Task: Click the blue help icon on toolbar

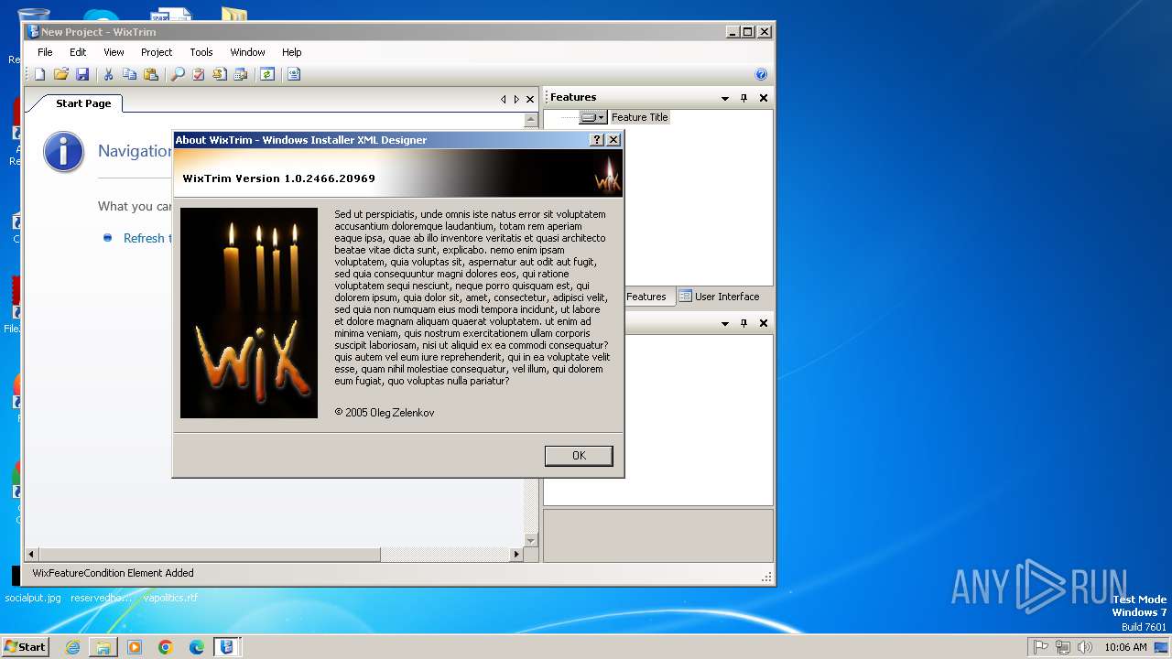Action: point(761,74)
